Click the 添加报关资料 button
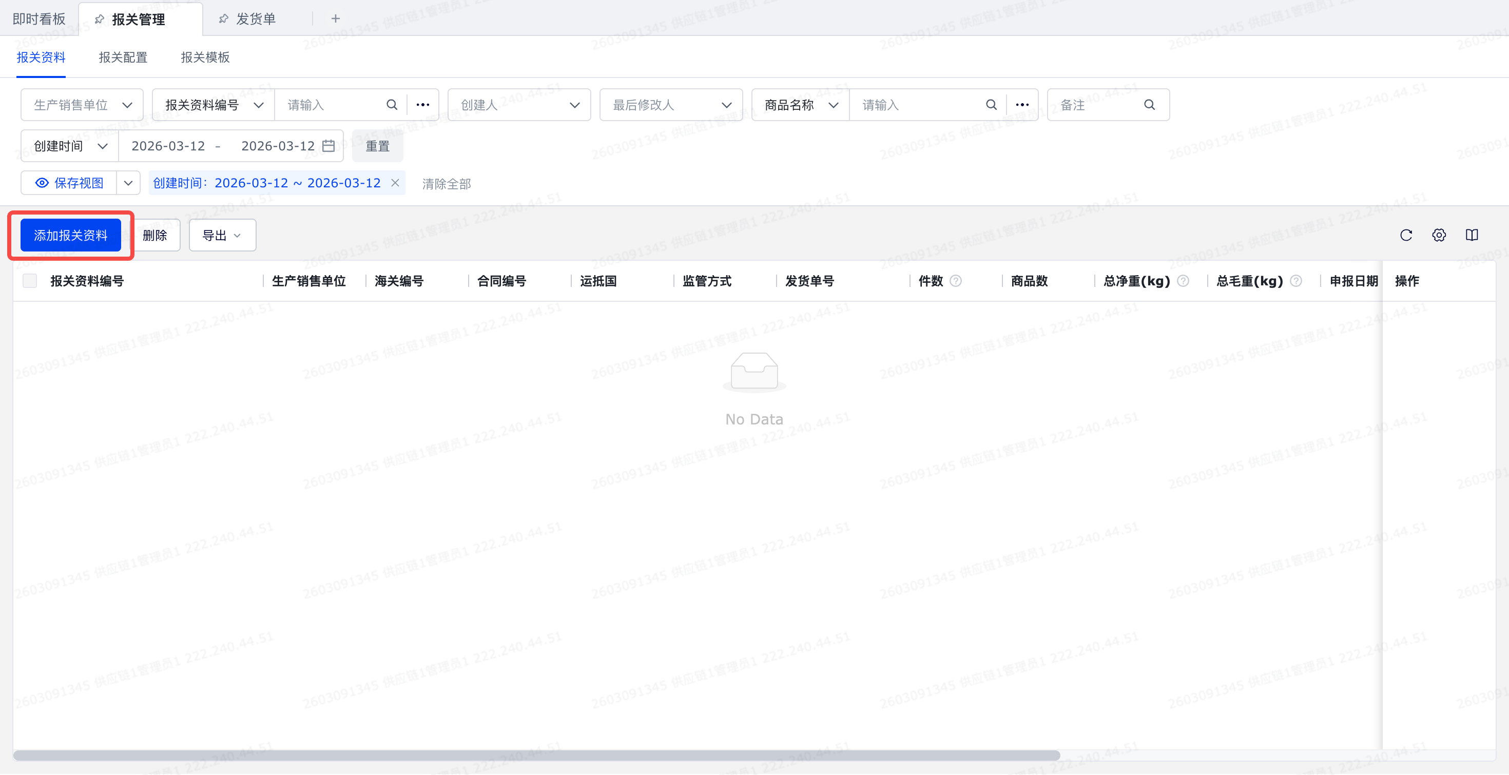 click(x=70, y=236)
